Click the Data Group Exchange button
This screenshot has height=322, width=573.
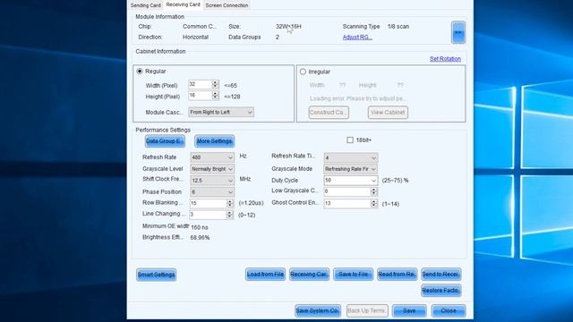(165, 141)
